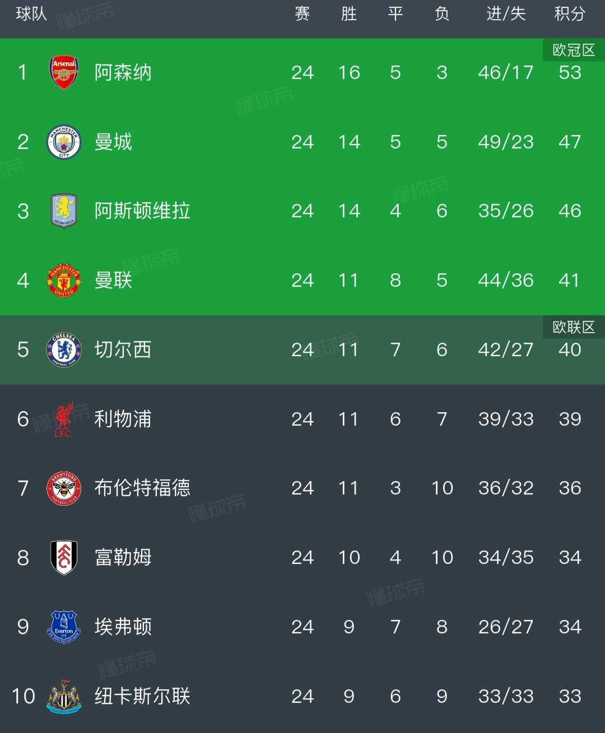This screenshot has width=605, height=733.
Task: Select the Aston Villa crest
Action: [64, 211]
